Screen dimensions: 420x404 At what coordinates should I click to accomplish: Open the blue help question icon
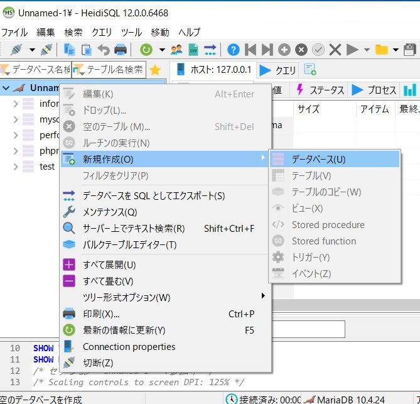[234, 50]
